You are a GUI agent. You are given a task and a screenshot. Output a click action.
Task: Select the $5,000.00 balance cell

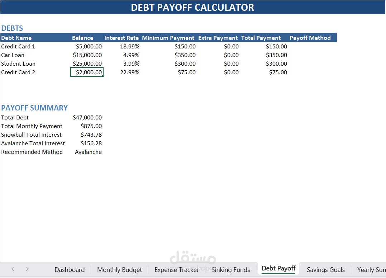point(89,47)
